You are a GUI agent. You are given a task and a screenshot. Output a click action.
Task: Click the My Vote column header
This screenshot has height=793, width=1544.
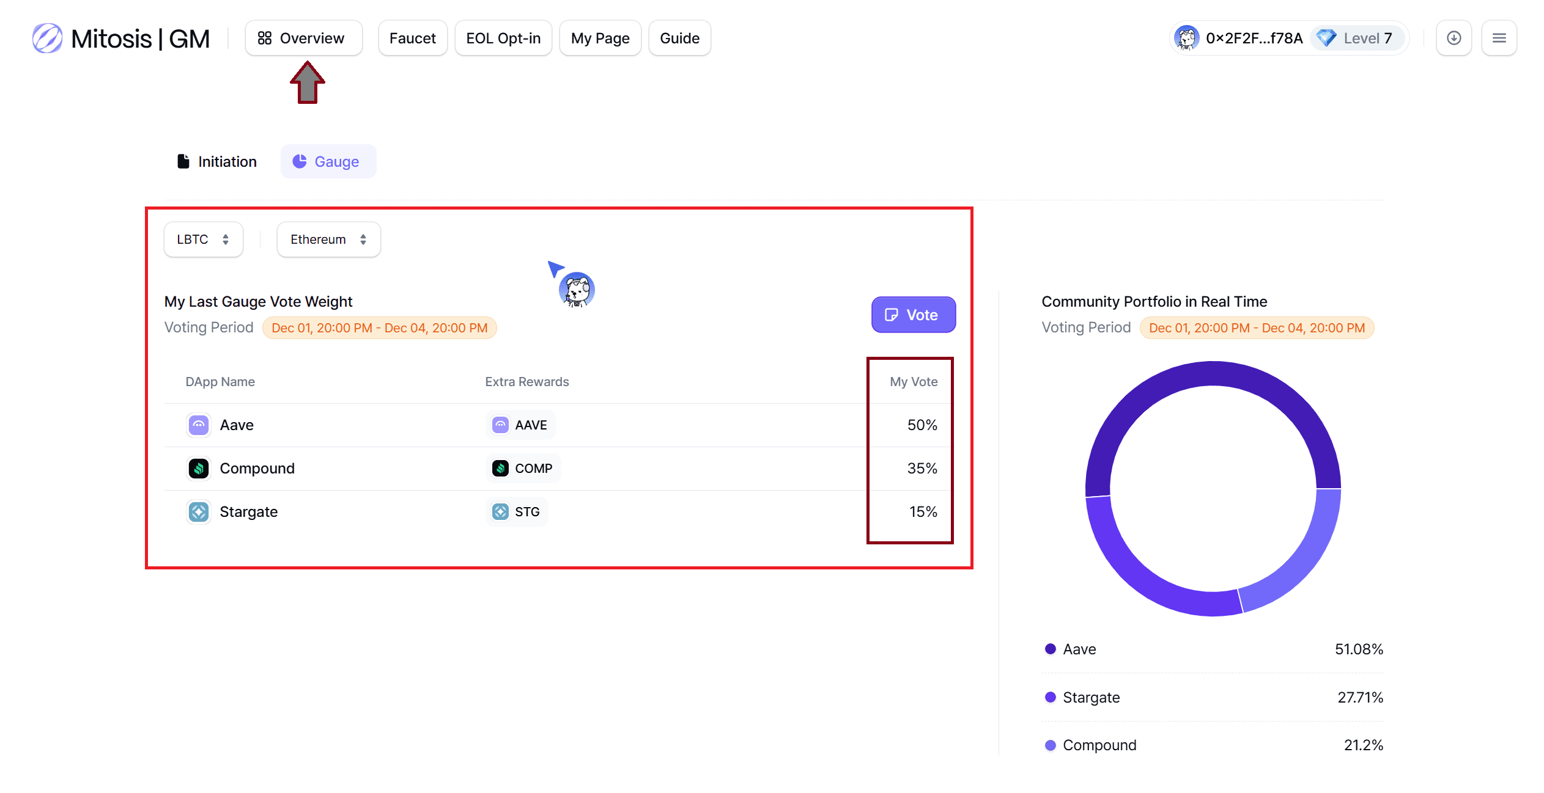coord(914,382)
